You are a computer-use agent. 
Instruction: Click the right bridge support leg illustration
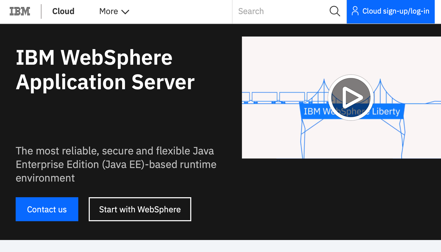coord(403,141)
